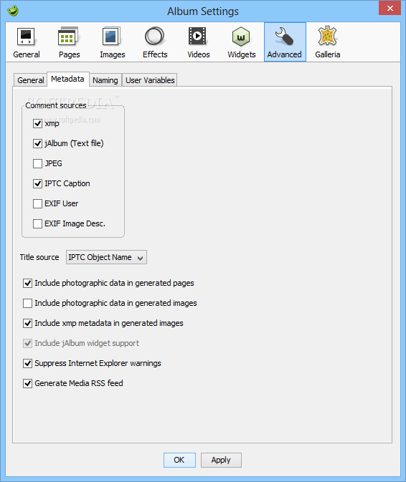Disable the IPTC Caption checkbox
The height and width of the screenshot is (482, 406).
[37, 184]
